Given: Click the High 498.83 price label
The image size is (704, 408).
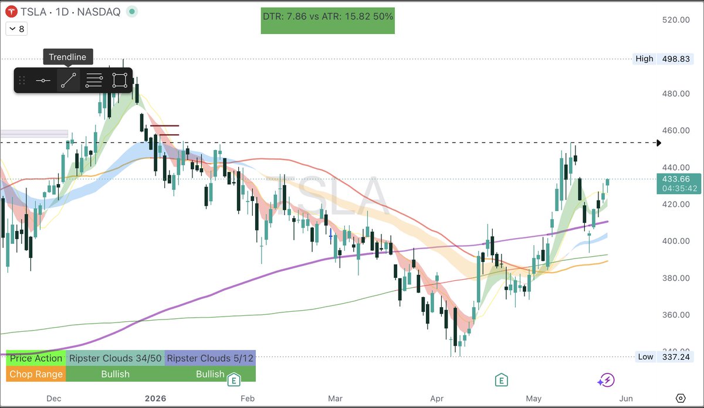Looking at the screenshot, I should pyautogui.click(x=662, y=59).
